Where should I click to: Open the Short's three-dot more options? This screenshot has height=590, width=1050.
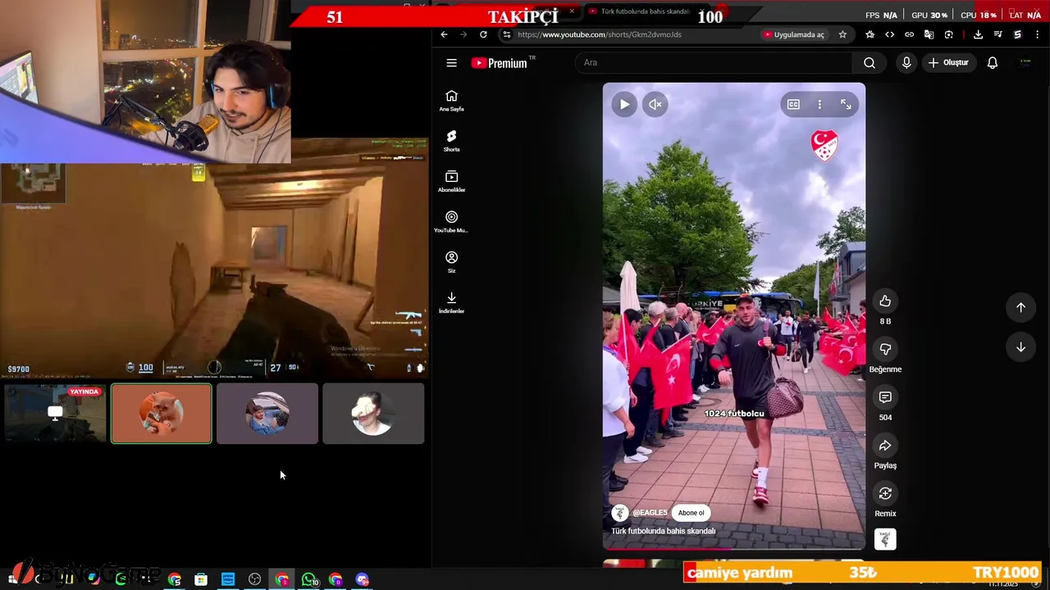(x=819, y=104)
